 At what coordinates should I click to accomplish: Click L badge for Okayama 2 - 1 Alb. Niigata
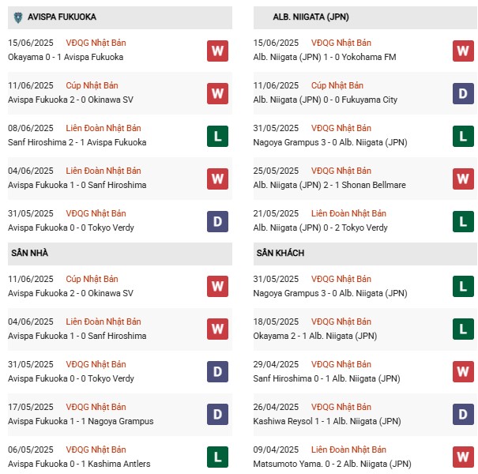(x=463, y=329)
